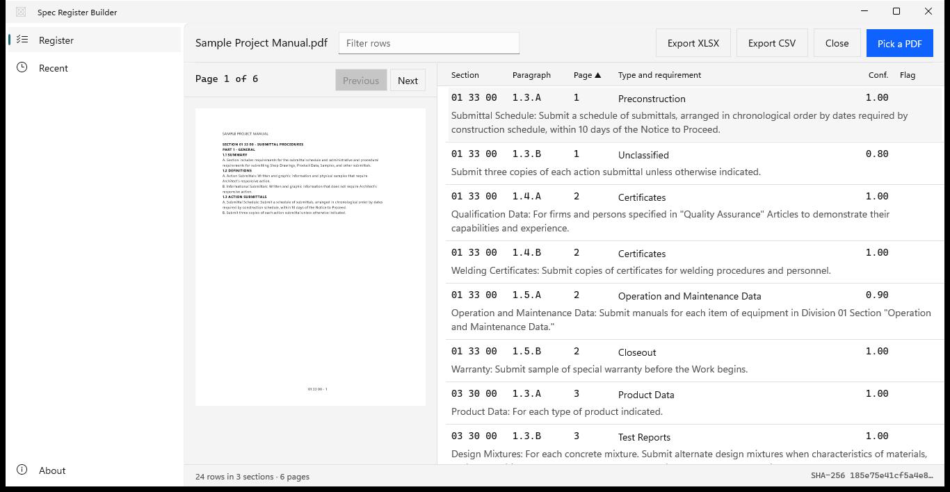Select the Welding Certificates requirement text
This screenshot has height=492, width=950.
[641, 270]
